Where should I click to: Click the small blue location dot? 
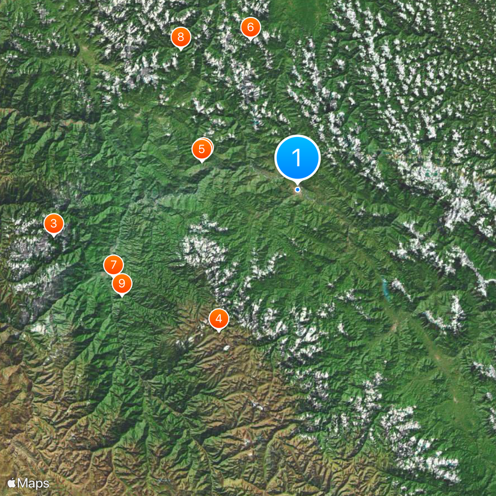(298, 190)
